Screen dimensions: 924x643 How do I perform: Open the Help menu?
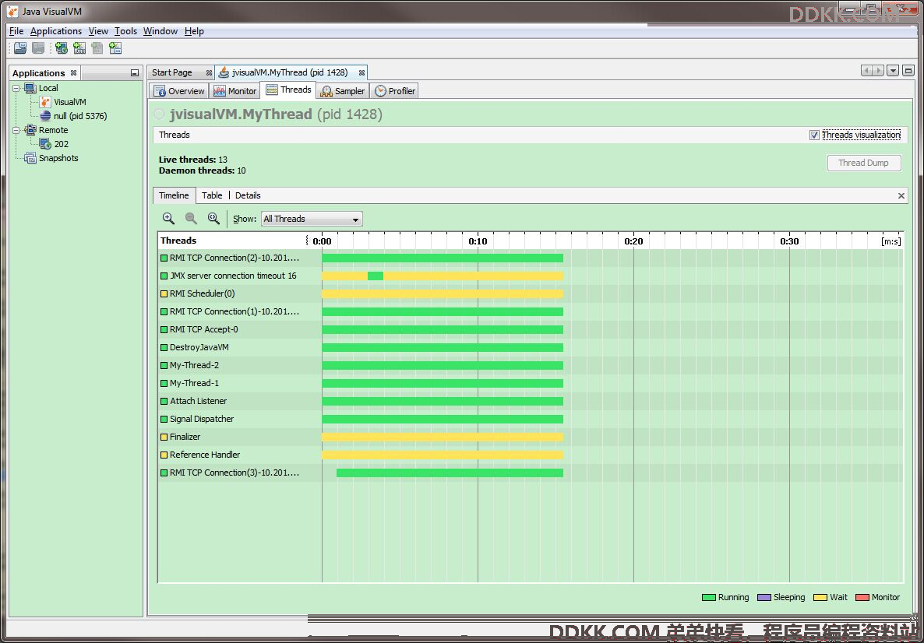[x=194, y=31]
